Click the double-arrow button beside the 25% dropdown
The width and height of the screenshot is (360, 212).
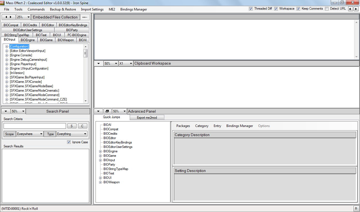pos(9,17)
